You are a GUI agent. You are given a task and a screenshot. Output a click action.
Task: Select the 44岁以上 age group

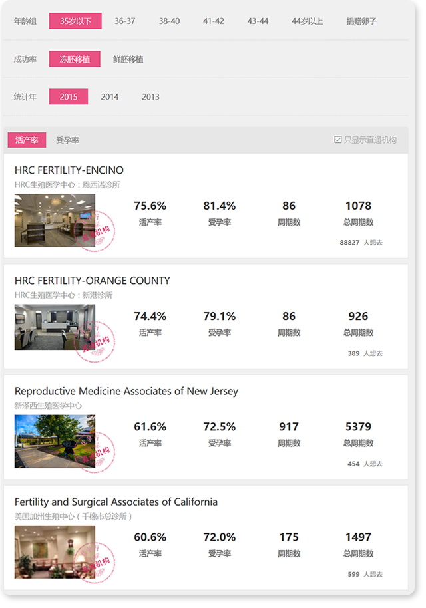point(307,21)
